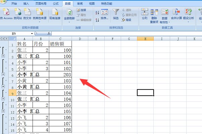
Task: Click the Refresh All (全部刷新) icon
Action: (x=69, y=12)
